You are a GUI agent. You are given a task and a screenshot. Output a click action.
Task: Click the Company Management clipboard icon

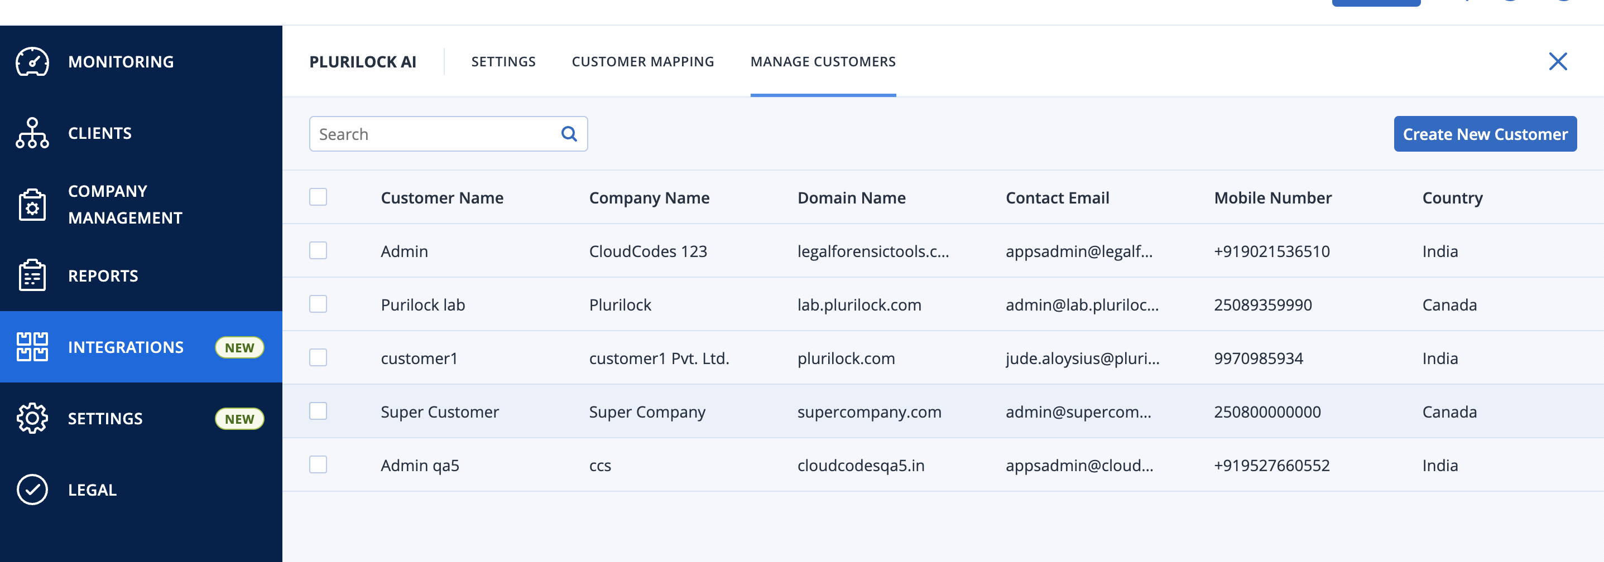32,204
